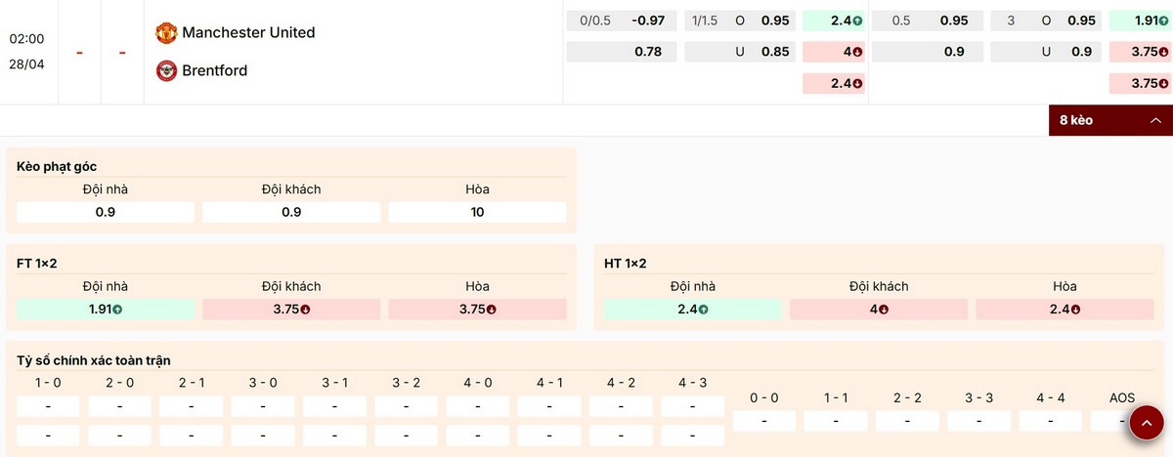Click green up-arrow in FT 1×2 Đội nhà odds
Screen dimensions: 1173x457
(117, 310)
